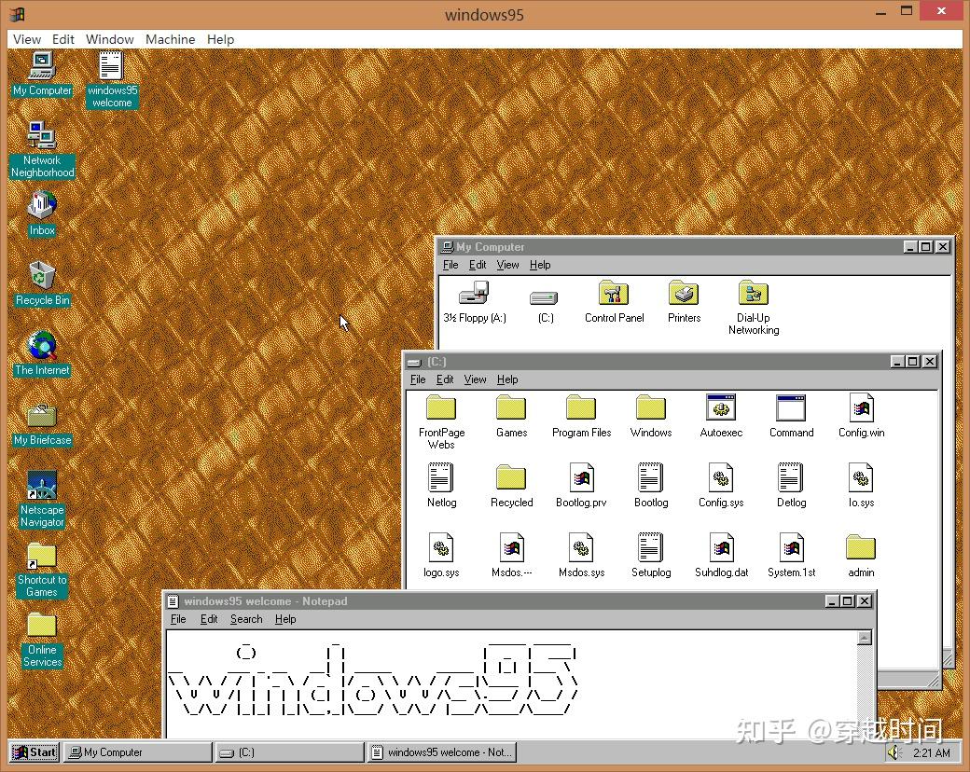Open the Windows folder in the C: window
970x772 pixels.
click(x=650, y=407)
